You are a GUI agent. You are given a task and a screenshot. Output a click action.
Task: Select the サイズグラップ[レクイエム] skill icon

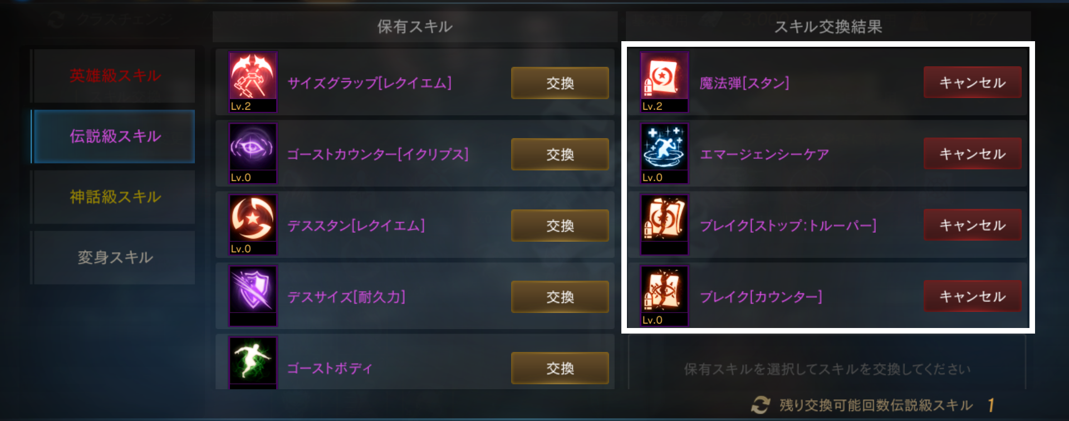pos(253,82)
